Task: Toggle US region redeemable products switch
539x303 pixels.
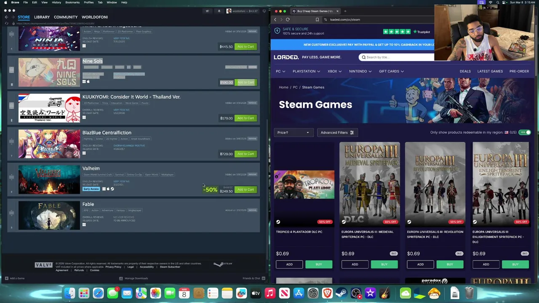Action: coord(525,132)
